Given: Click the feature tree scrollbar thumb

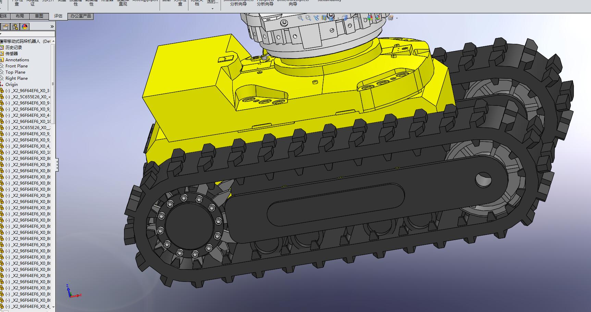Looking at the screenshot, I should pyautogui.click(x=53, y=84).
